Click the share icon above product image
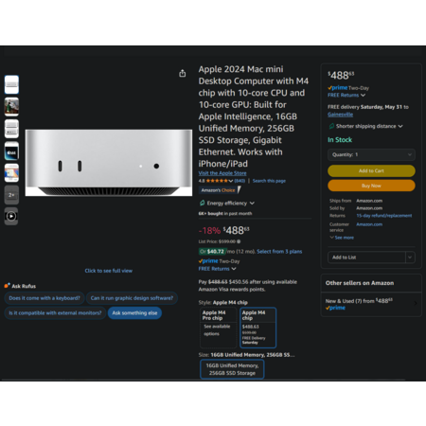426x426 pixels. tap(183, 74)
